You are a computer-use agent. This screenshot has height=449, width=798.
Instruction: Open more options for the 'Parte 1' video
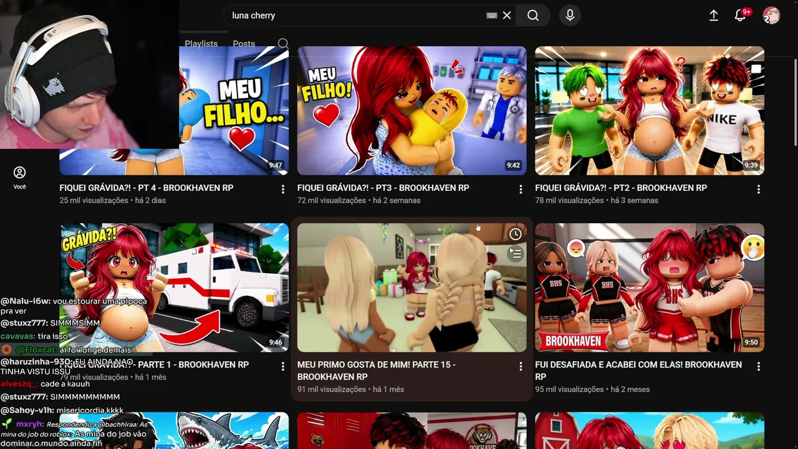coord(283,366)
